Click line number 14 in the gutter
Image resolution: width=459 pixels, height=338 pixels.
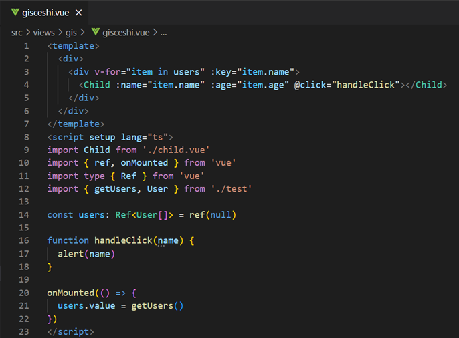[26, 215]
